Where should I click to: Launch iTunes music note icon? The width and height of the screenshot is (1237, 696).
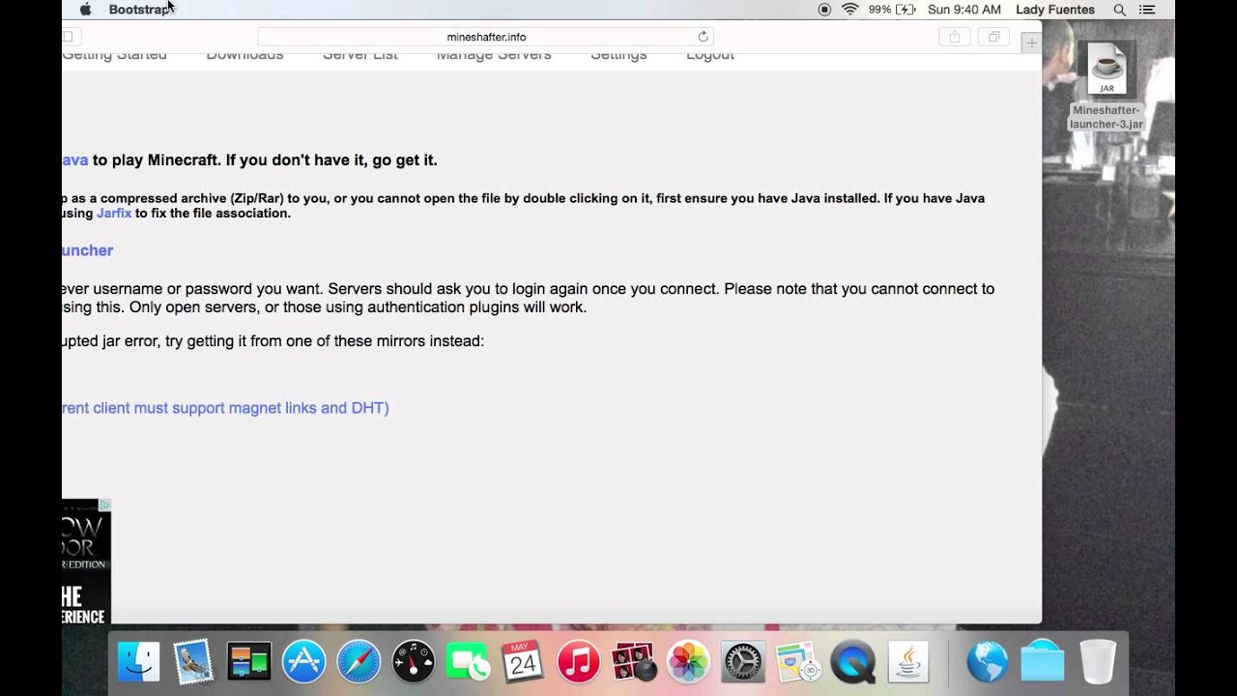[x=578, y=662]
